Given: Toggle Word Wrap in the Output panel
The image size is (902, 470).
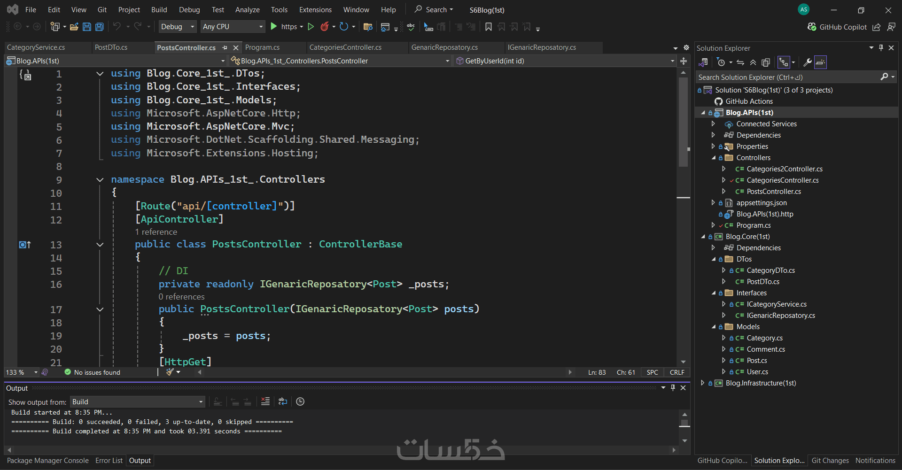Looking at the screenshot, I should click(x=282, y=401).
